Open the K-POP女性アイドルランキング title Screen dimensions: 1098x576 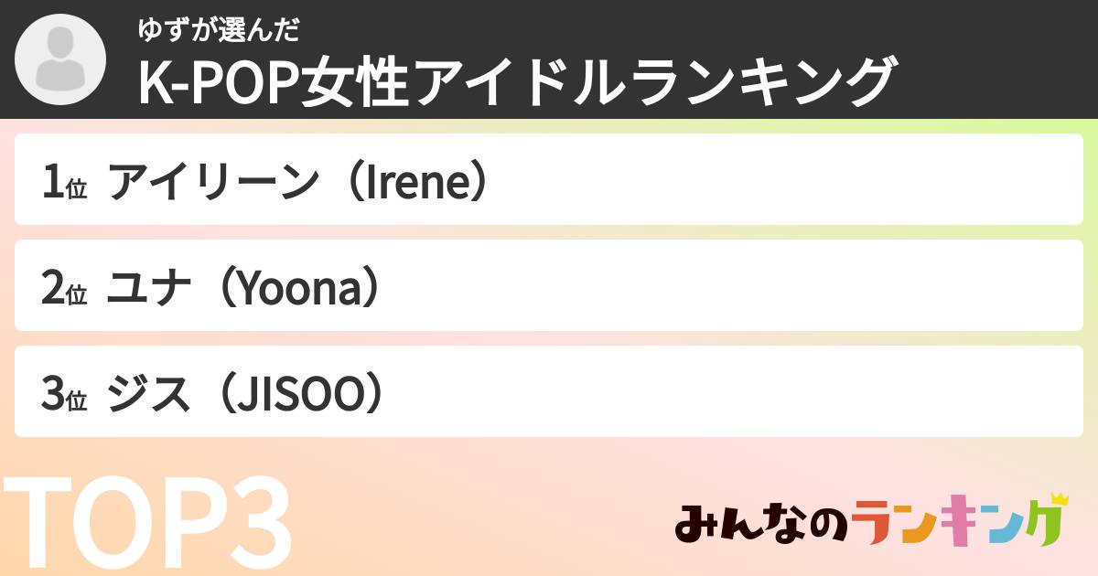tap(515, 82)
